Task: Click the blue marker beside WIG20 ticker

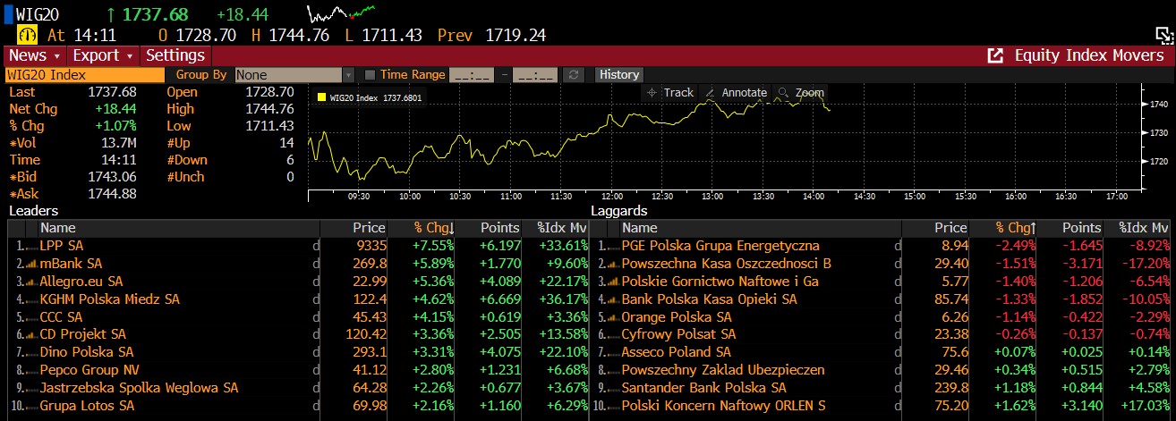Action: coord(8,13)
